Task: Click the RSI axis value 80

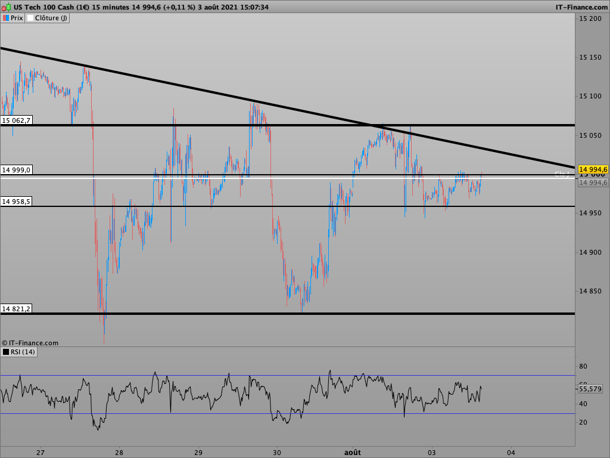Action: [583, 366]
